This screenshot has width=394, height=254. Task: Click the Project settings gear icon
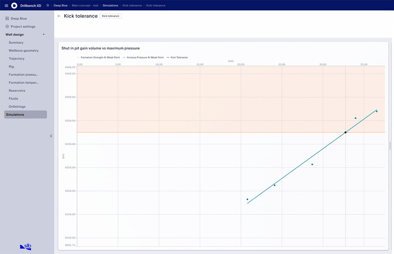7,26
